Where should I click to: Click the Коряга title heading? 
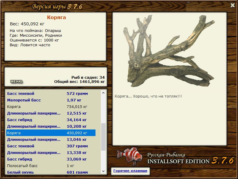click(56, 17)
